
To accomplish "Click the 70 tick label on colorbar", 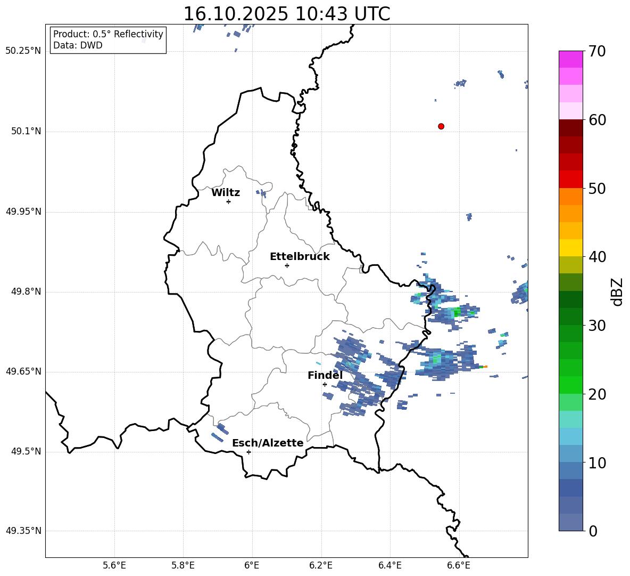I will (597, 51).
